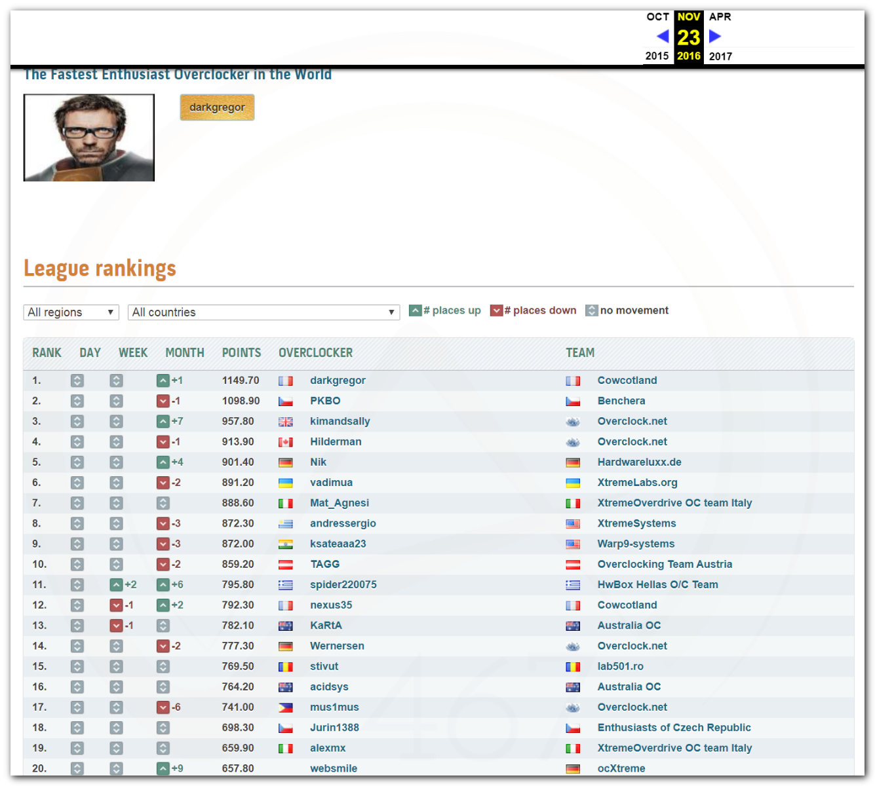This screenshot has height=786, width=875.
Task: Open darkgregor's profile link in rankings
Action: coord(338,381)
